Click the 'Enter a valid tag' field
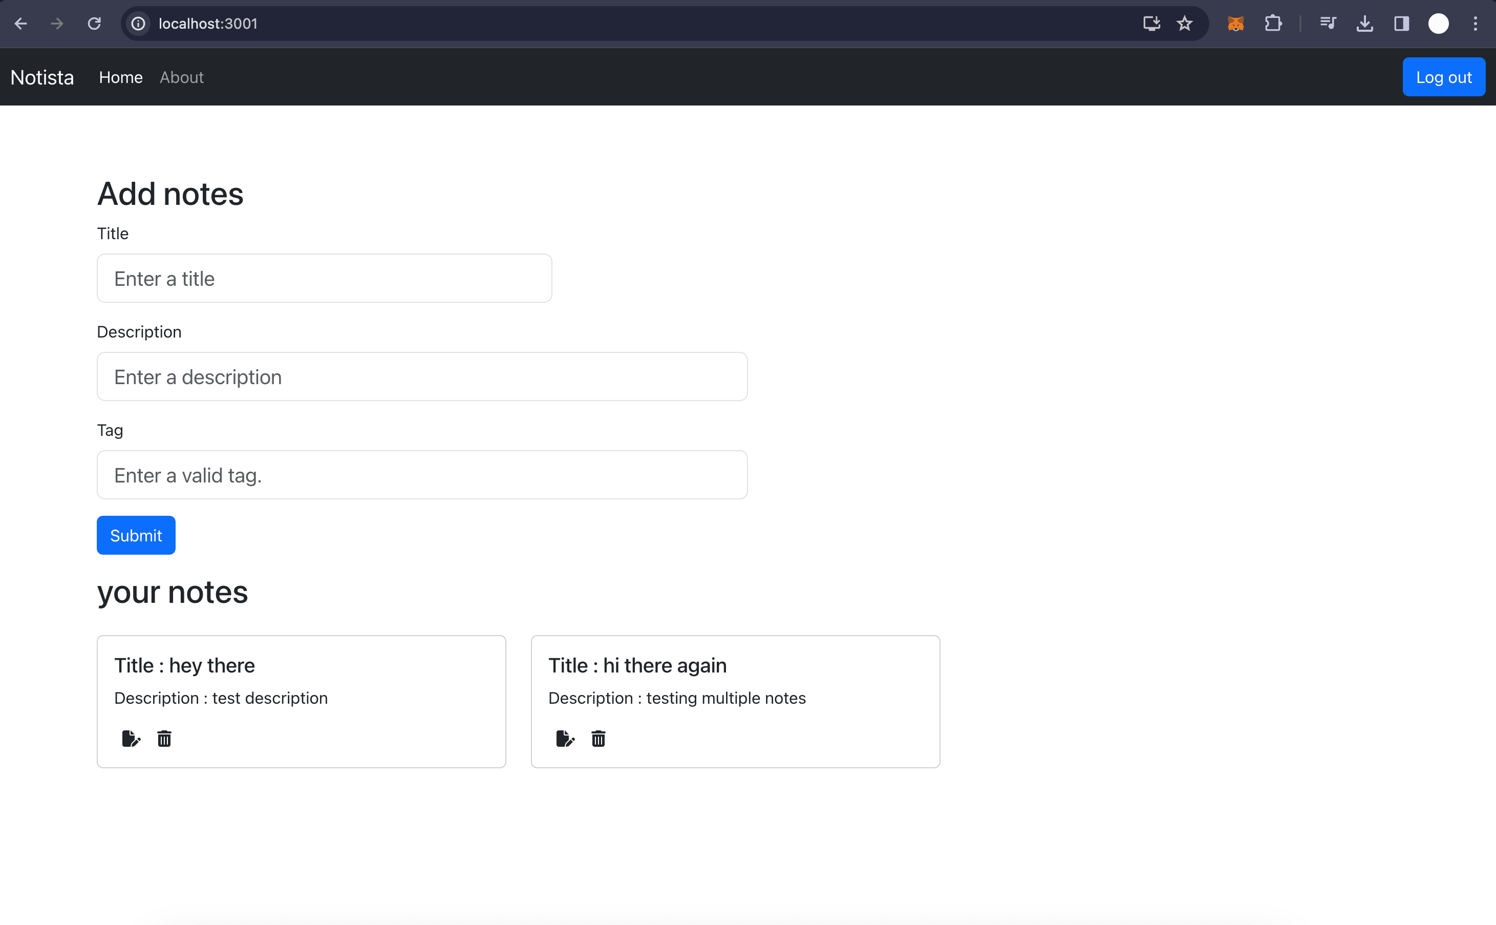Viewport: 1496px width, 925px height. (422, 475)
